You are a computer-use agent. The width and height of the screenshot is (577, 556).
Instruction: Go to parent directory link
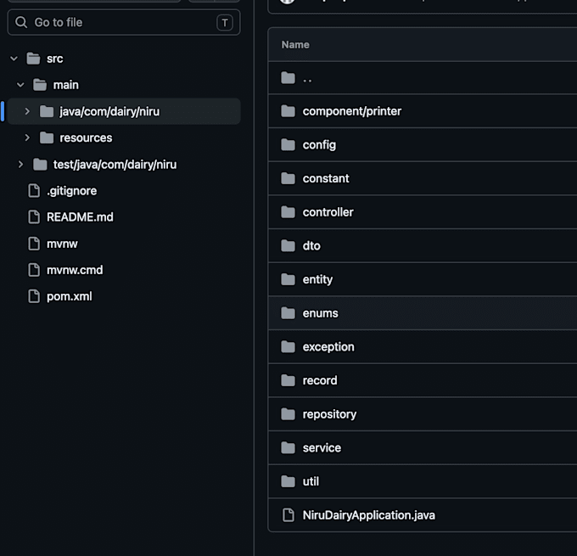point(307,78)
